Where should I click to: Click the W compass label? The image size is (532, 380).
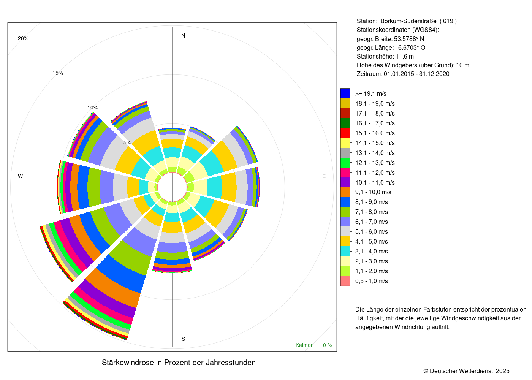coord(21,176)
